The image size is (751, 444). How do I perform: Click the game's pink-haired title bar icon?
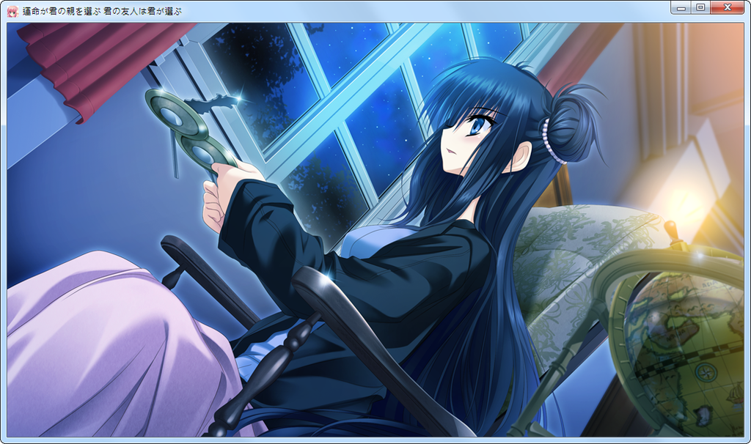[x=13, y=11]
